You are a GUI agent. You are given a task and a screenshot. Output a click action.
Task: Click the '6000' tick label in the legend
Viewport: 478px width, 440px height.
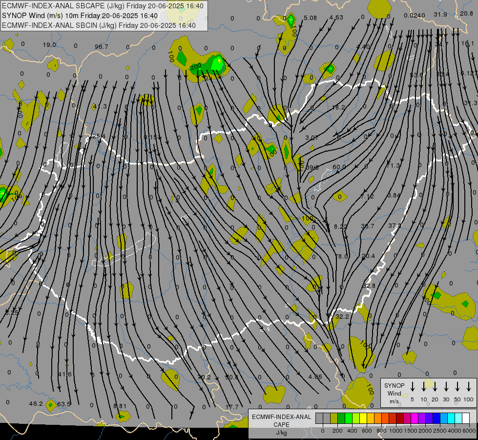(469, 431)
